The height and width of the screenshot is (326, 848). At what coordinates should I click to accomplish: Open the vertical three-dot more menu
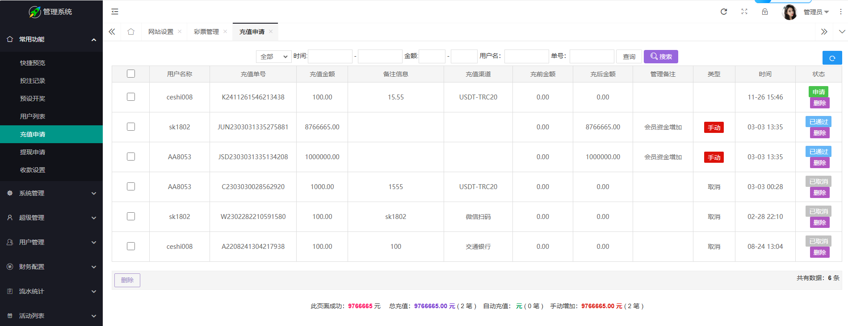tap(840, 12)
